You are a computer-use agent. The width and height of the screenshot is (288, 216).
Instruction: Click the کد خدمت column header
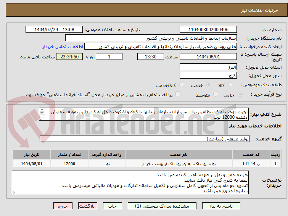pos(251,155)
